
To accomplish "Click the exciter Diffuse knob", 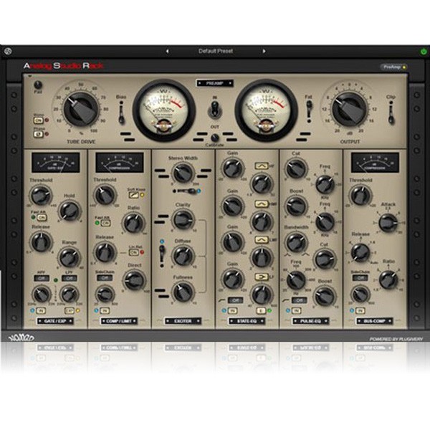I will [183, 256].
